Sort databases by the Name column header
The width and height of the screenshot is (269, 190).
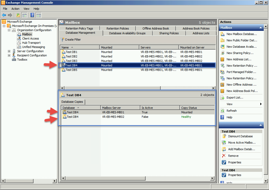80,47
